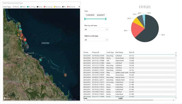The width and height of the screenshot is (182, 104).
Task: Select cell 20170122_T1T021
Action: pyautogui.click(x=98, y=94)
